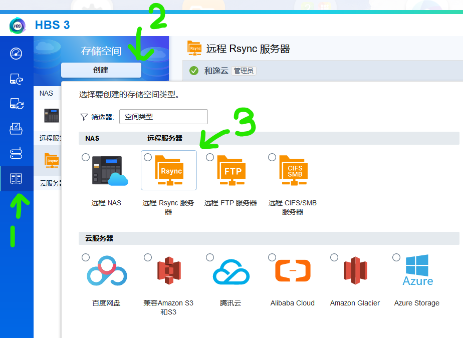This screenshot has width=463, height=338.
Task: Click the 百度网盘 label
Action: click(x=106, y=303)
